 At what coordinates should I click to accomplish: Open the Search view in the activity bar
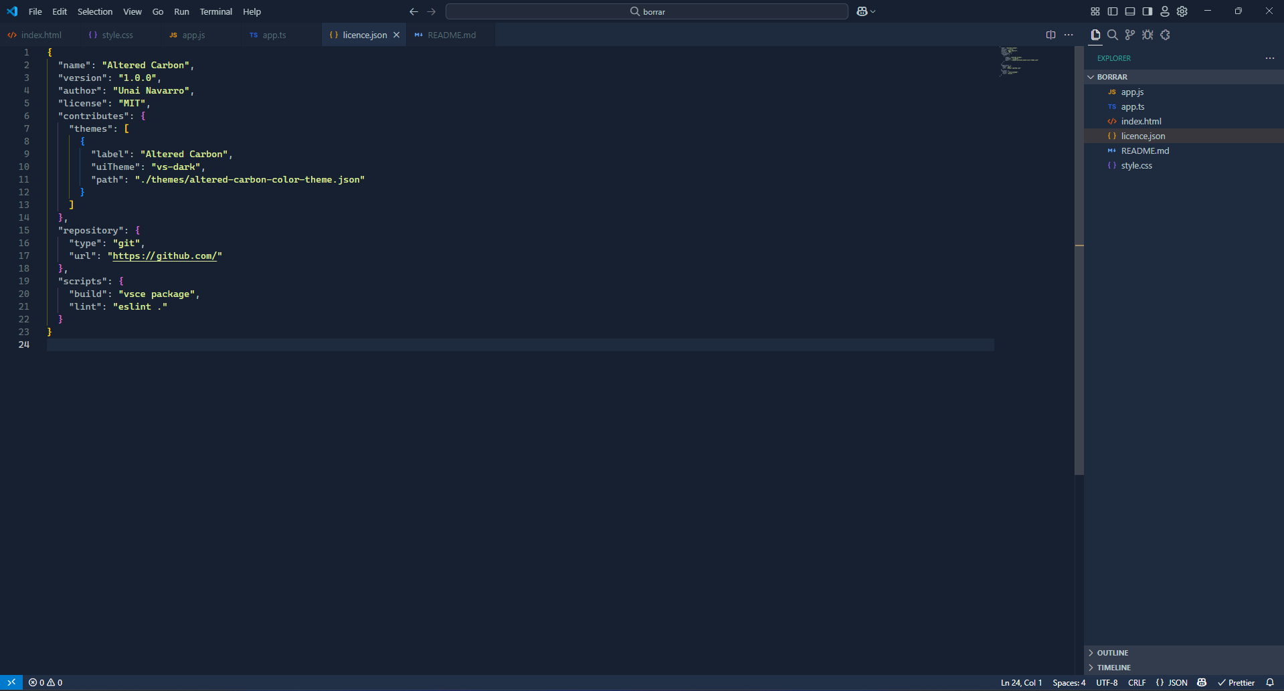1113,35
